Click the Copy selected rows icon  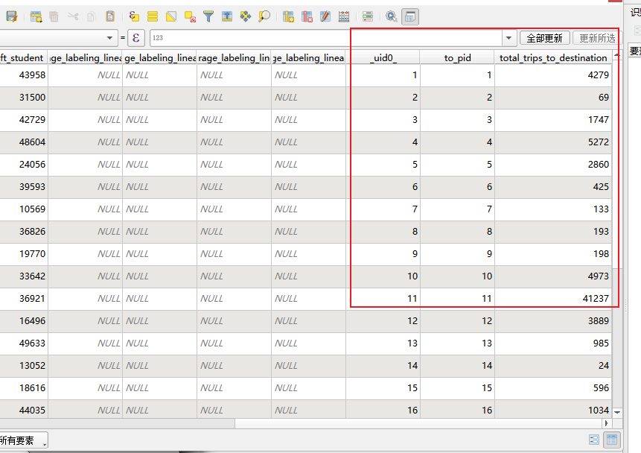coord(92,16)
